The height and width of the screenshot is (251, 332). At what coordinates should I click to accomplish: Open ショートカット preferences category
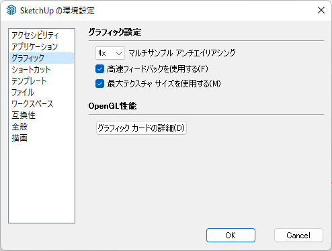pos(42,70)
